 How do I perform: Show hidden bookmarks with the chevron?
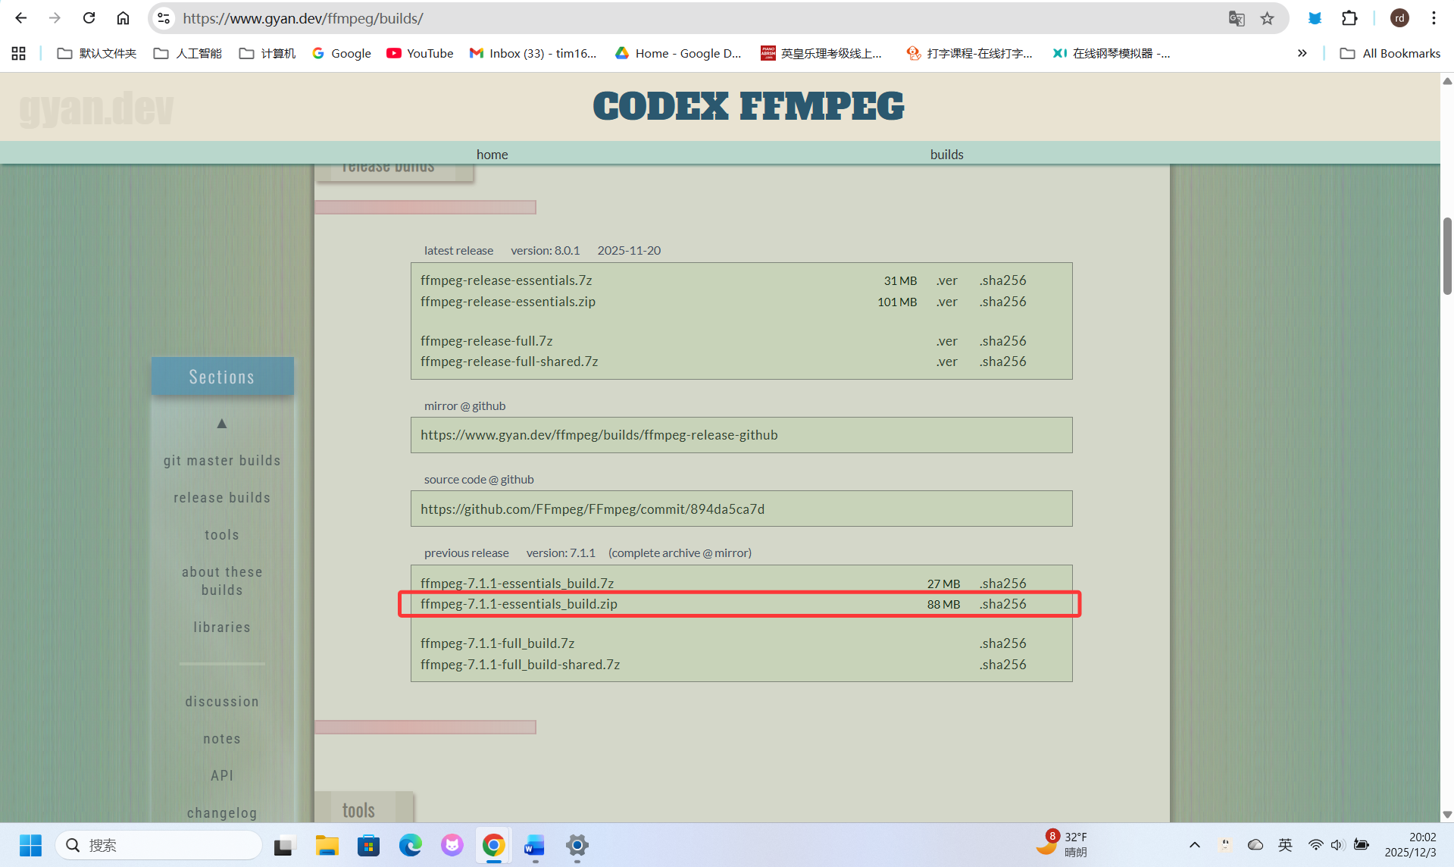coord(1302,53)
